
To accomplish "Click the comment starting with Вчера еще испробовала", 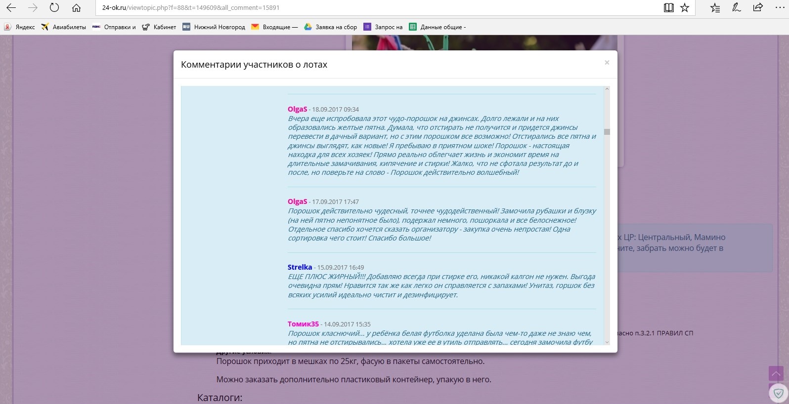I will 442,145.
